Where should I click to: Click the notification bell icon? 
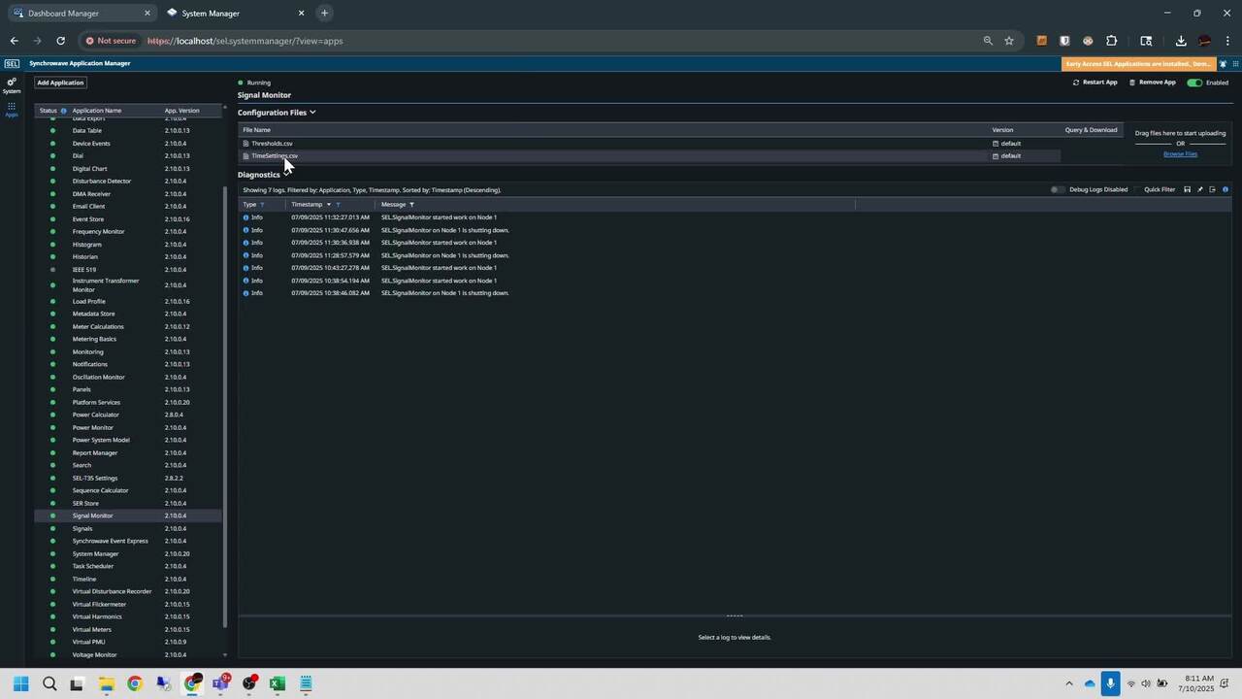tap(1223, 64)
